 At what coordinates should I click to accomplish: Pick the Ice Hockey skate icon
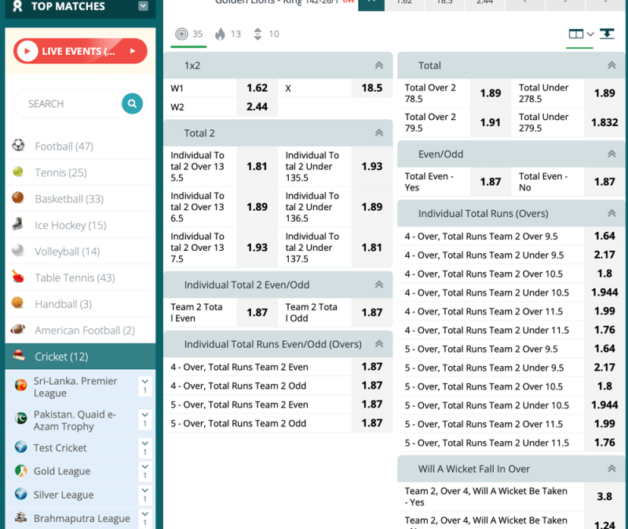[18, 224]
